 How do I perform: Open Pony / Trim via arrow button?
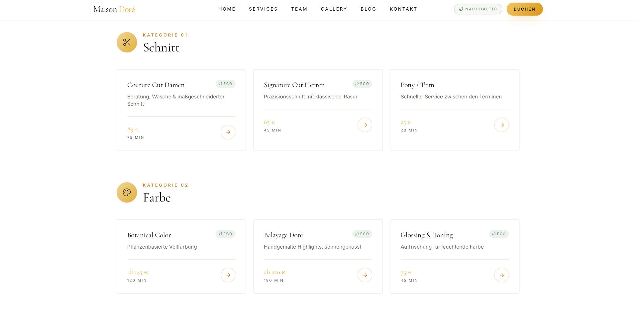click(x=501, y=125)
